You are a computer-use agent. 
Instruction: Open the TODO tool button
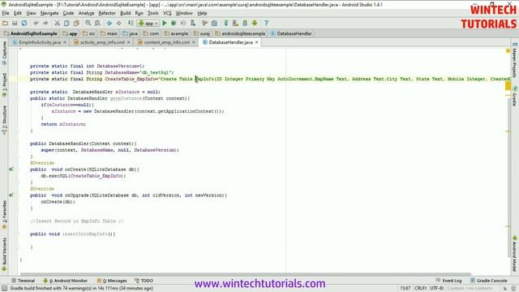click(144, 281)
